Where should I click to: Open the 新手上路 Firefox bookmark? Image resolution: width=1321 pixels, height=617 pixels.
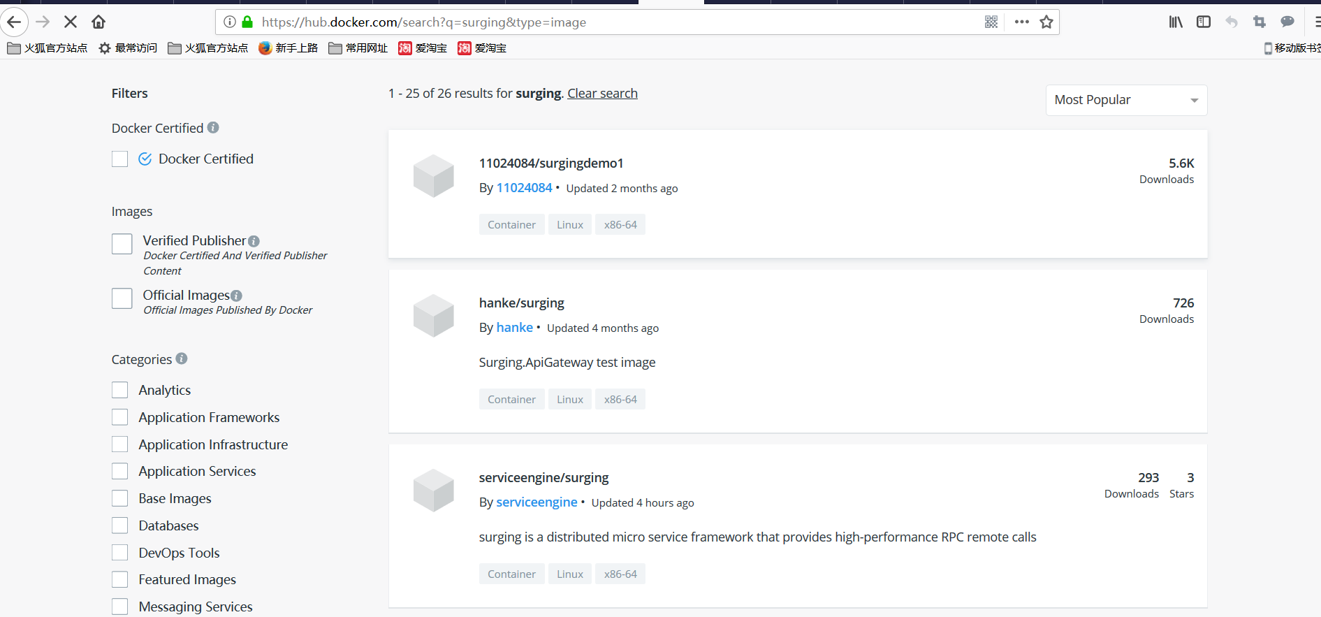click(x=288, y=48)
